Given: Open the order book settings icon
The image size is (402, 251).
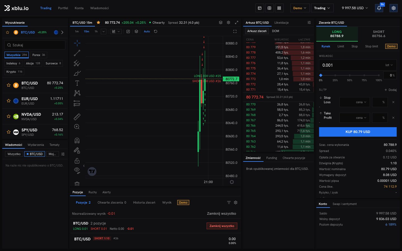Looking at the screenshot, I should point(309,23).
